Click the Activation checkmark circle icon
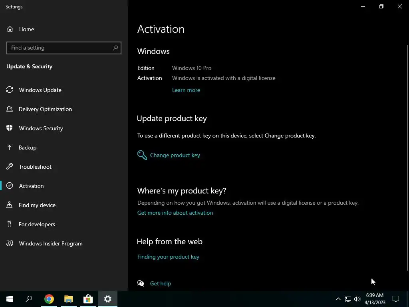Viewport: 409px width, 307px height. point(10,185)
